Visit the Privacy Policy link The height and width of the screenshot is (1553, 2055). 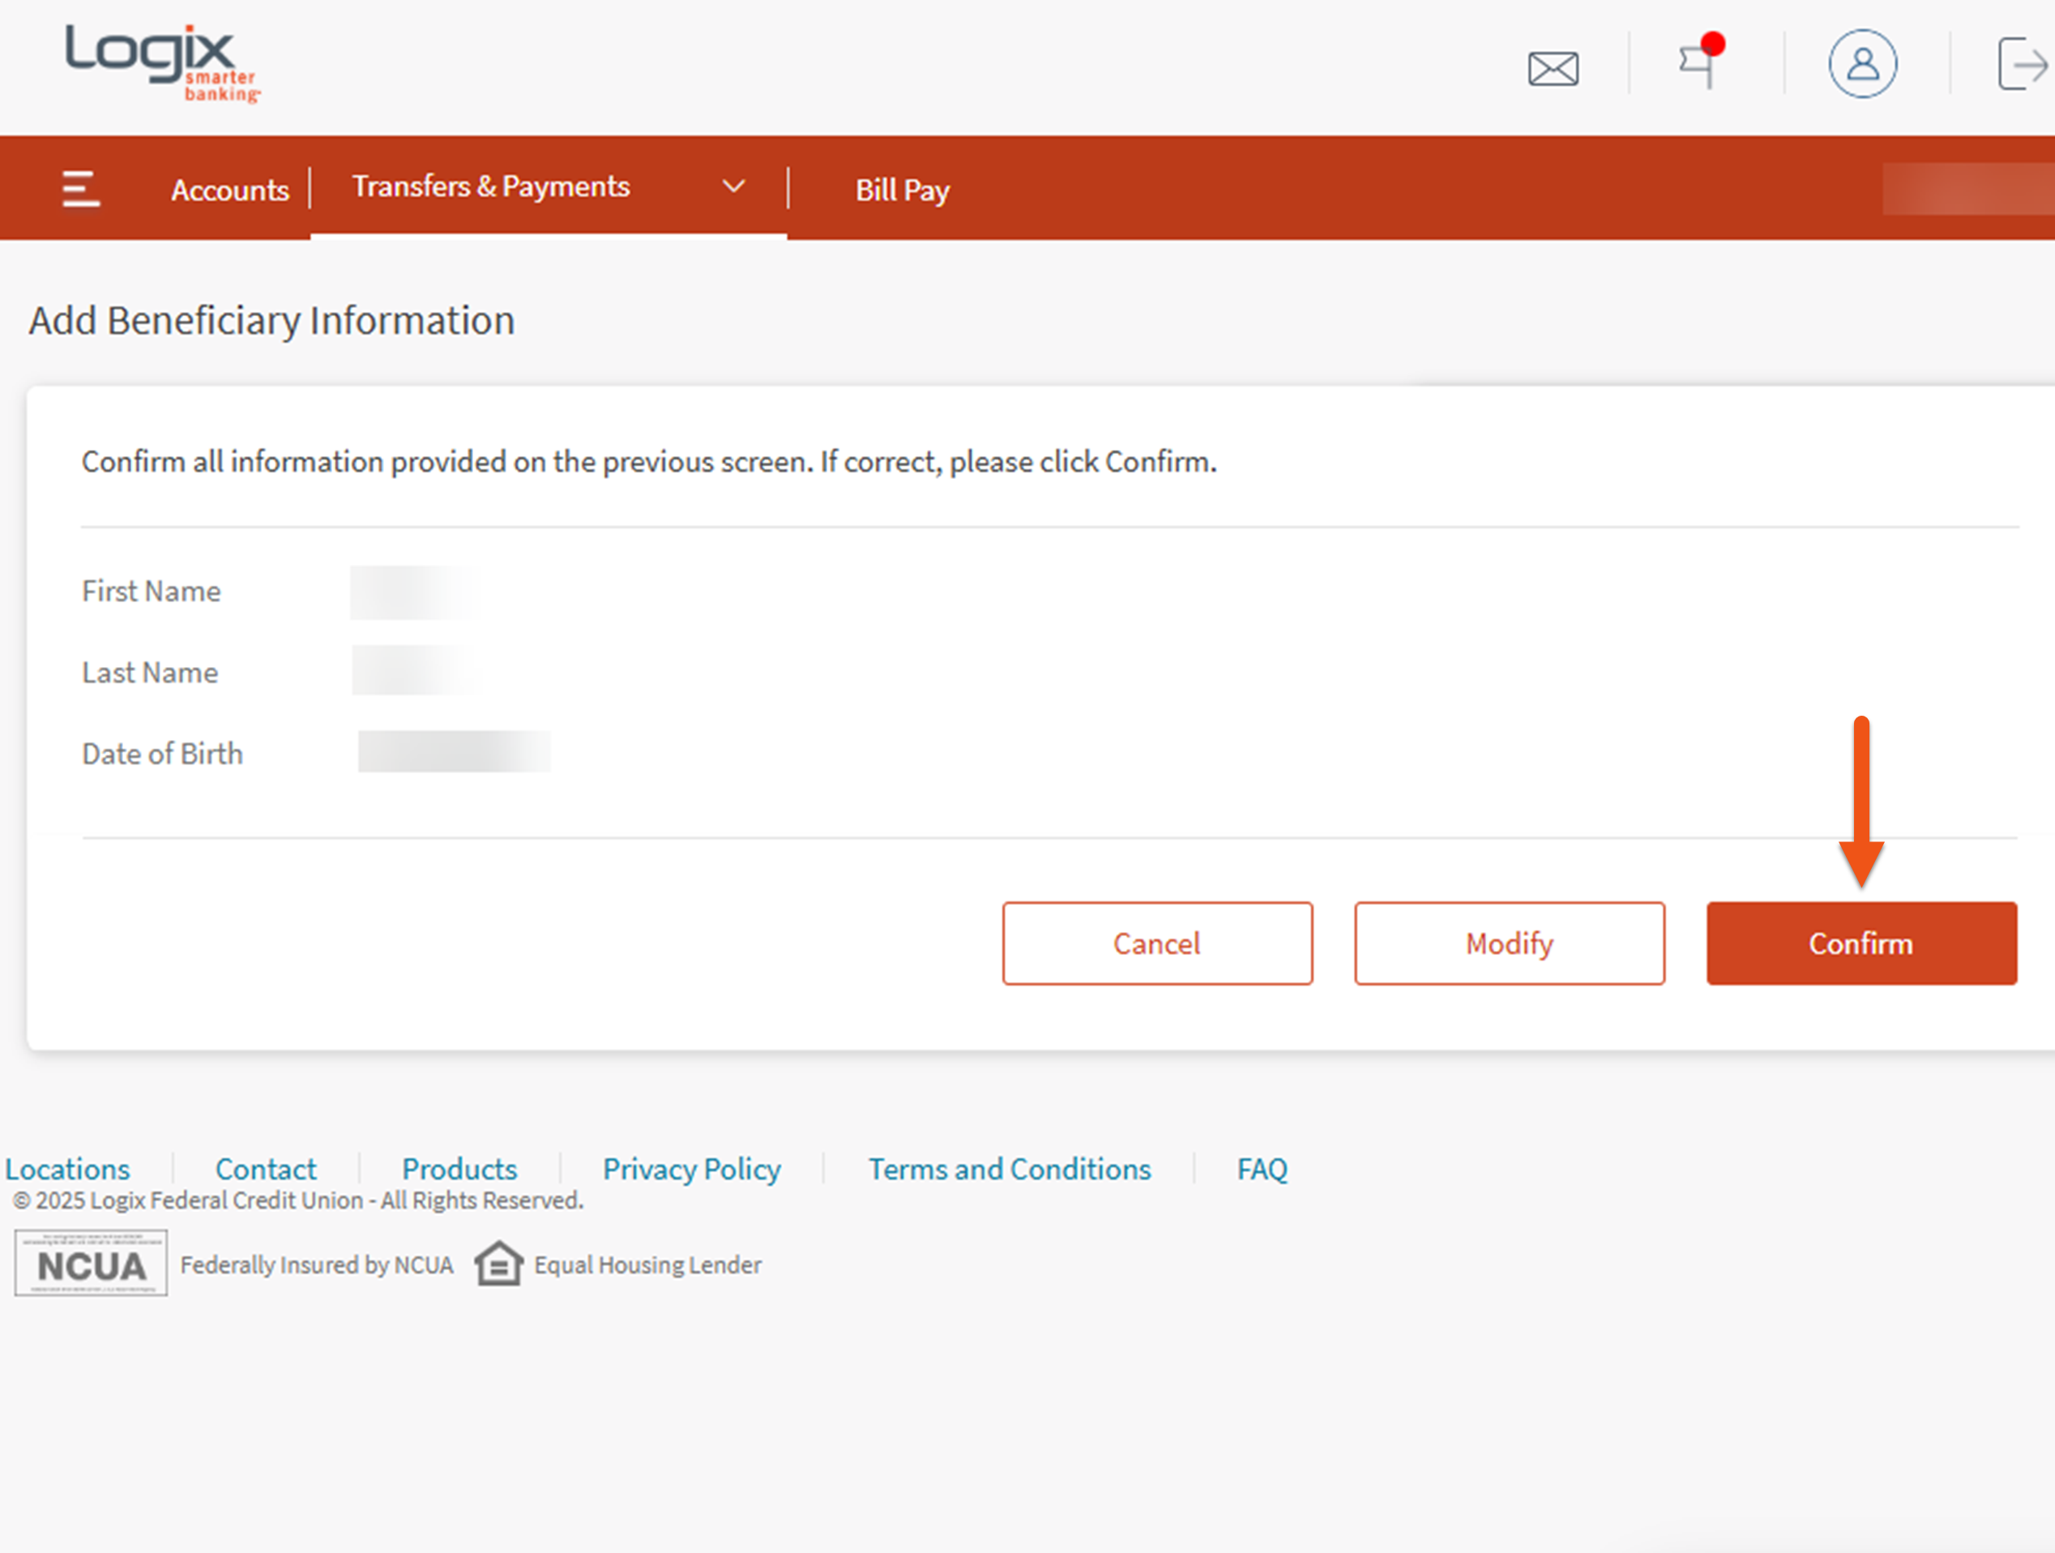[691, 1168]
